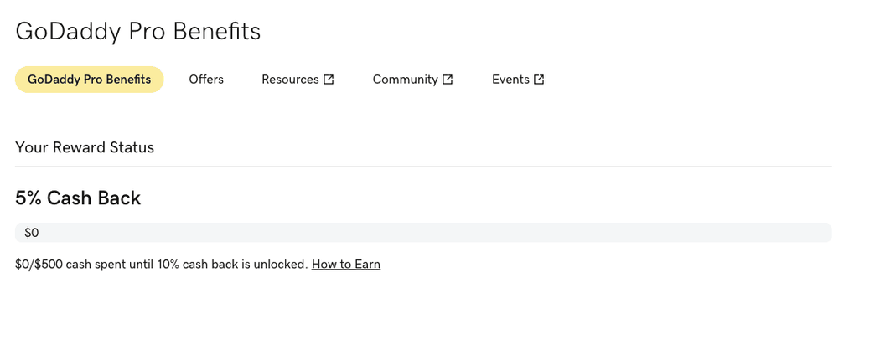Click the GoDaddy Pro Benefits page title

coord(138,31)
